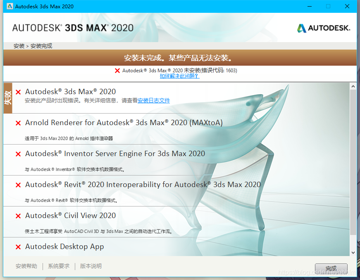
Task: Select Autodesk Civil View 2020 title
Action: (71, 216)
